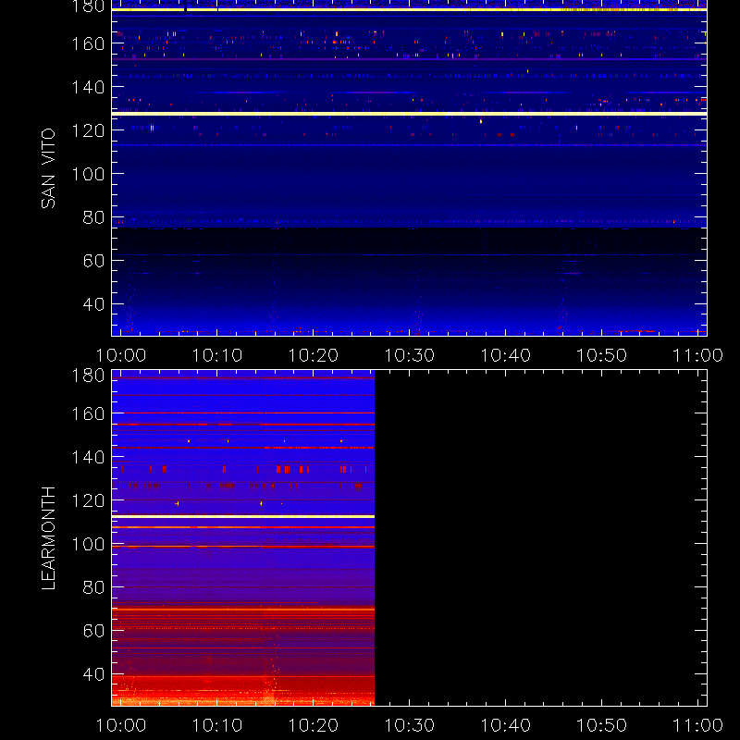Select the 120 tick label on SAN VITO axis

(x=88, y=130)
